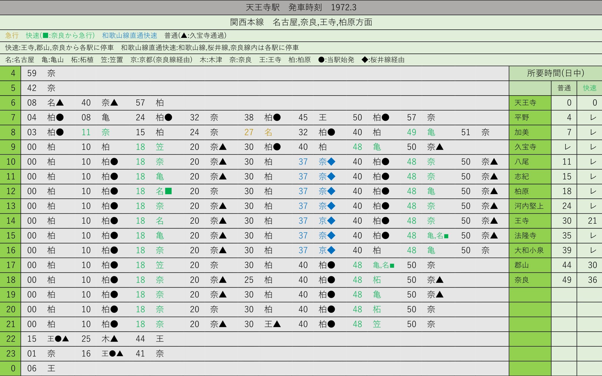Click the 奈◆ symbol in the 10 o'clock row
Screen dimensions: 602x376
(x=326, y=162)
